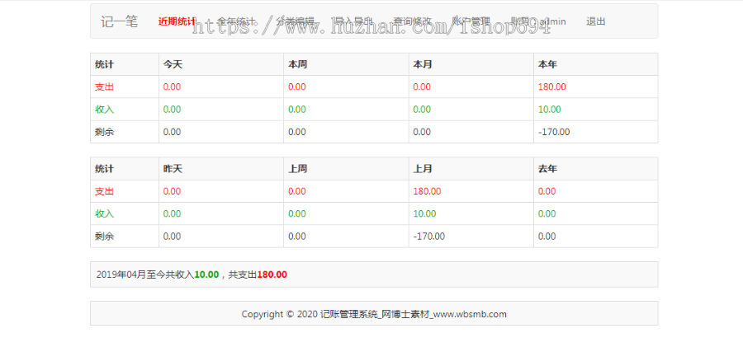Open the 记一笔 brand link

[x=119, y=21]
